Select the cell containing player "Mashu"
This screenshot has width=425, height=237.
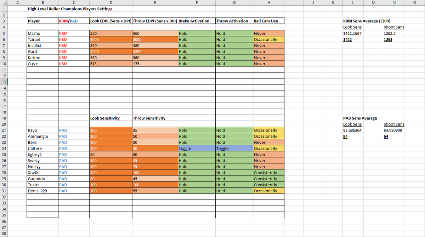tap(42, 33)
